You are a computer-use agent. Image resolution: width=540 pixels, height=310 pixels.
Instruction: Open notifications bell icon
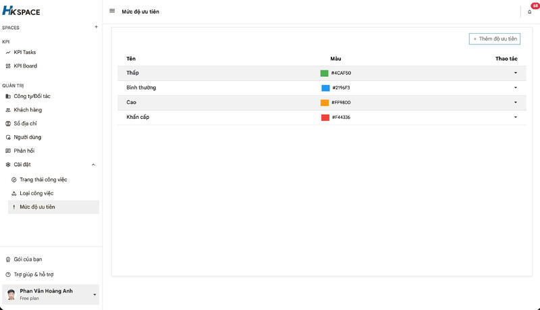tap(530, 11)
